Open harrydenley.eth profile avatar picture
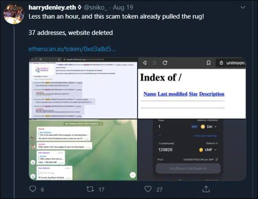258x199 pixels. point(14,14)
